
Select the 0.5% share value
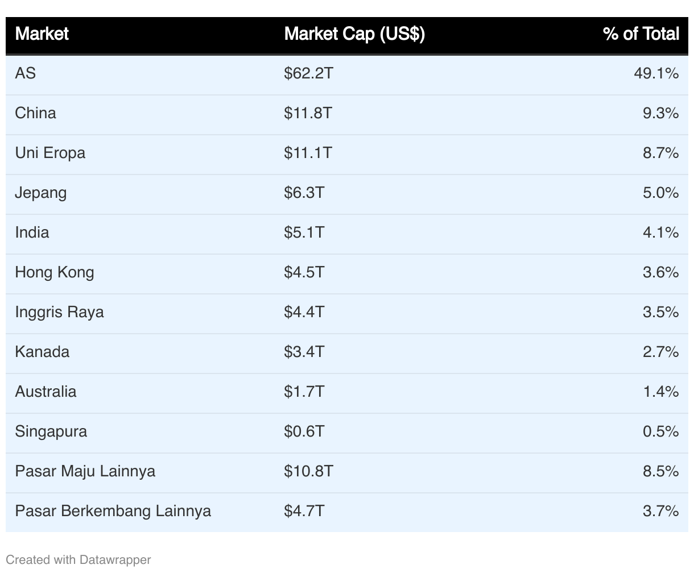660,431
